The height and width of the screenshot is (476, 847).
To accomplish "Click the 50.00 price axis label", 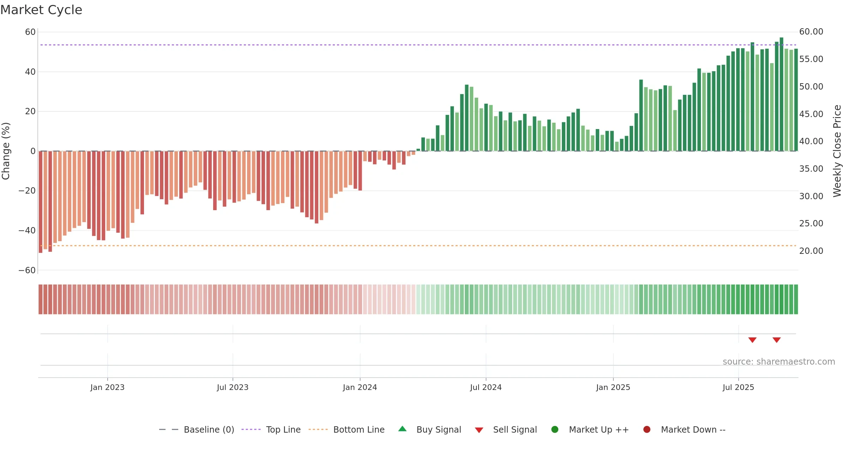I will coord(811,86).
